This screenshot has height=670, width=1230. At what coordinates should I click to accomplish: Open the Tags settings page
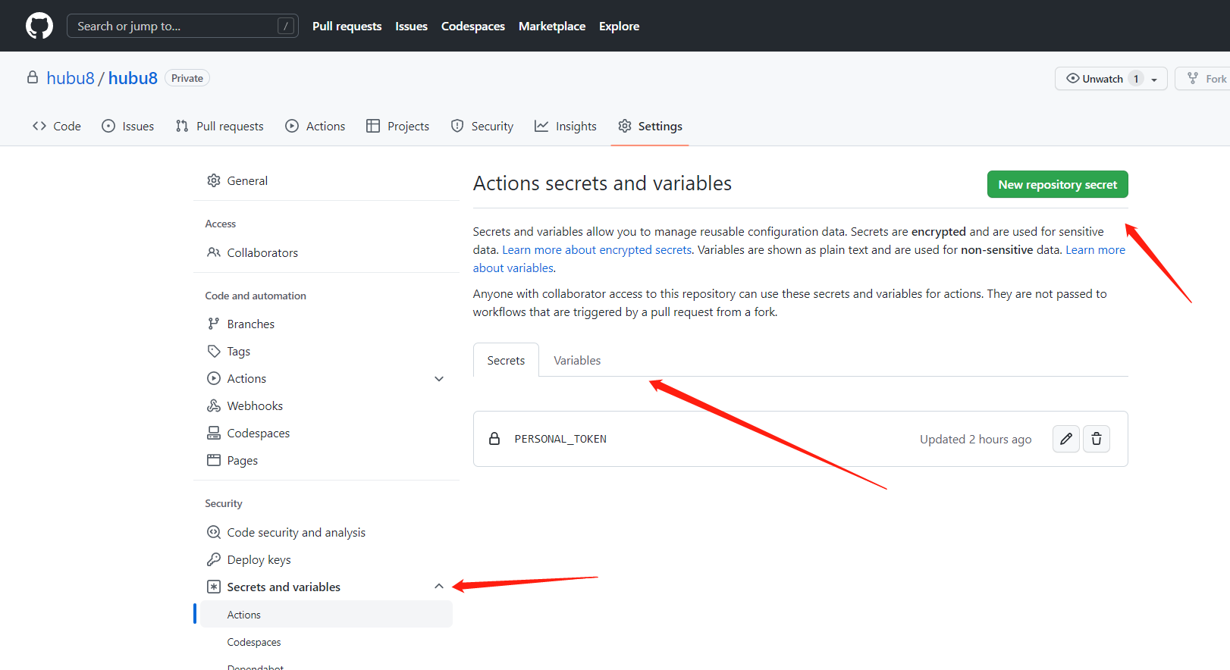pyautogui.click(x=238, y=352)
